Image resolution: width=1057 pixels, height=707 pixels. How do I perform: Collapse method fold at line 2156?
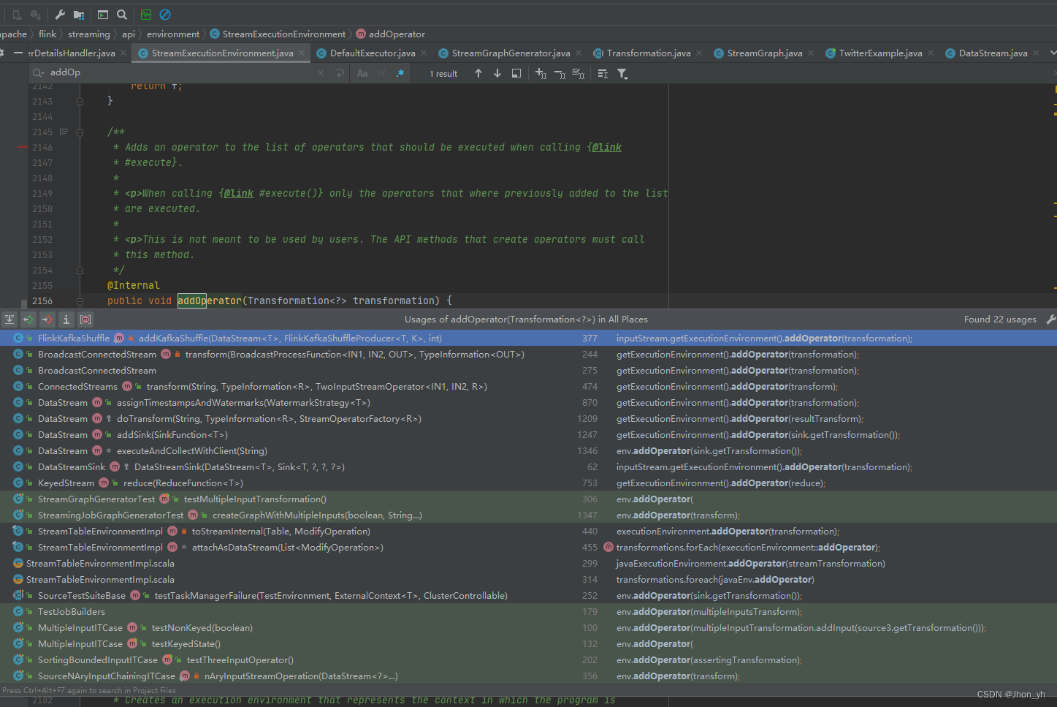[x=80, y=301]
